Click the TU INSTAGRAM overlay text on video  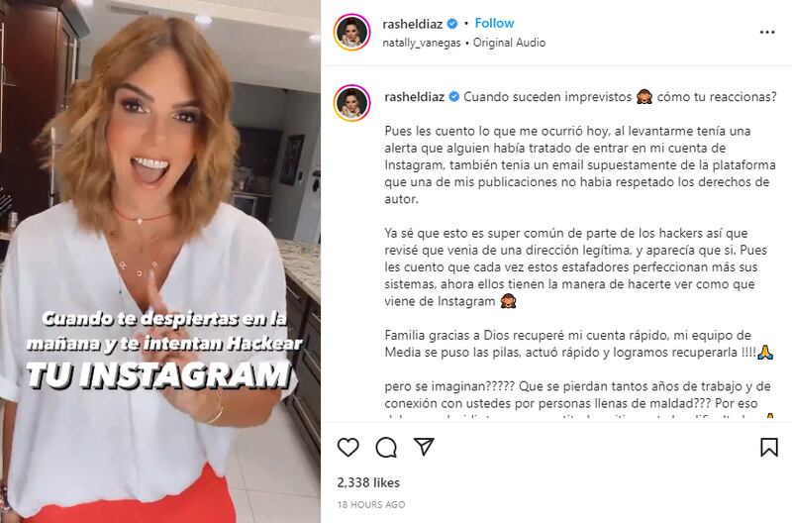[159, 375]
